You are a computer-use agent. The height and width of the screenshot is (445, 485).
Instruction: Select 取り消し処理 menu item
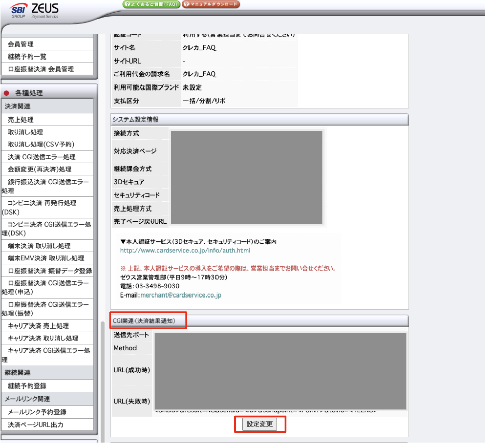pos(47,132)
